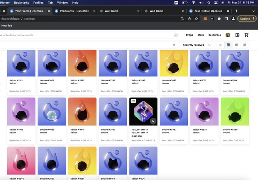Open the Chrome extensions puzzle icon
This screenshot has width=258, height=180.
point(219,18)
